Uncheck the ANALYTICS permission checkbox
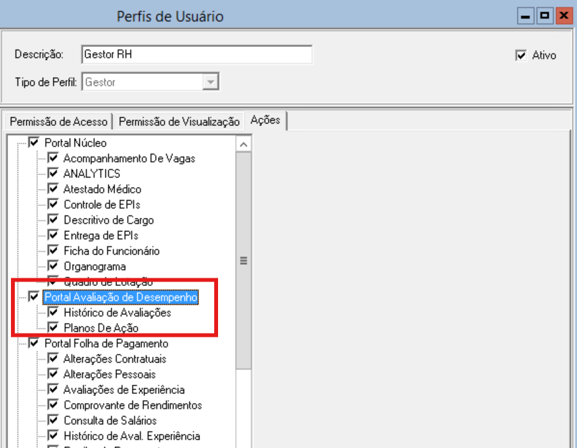Screen dimensions: 577x448 coord(53,174)
